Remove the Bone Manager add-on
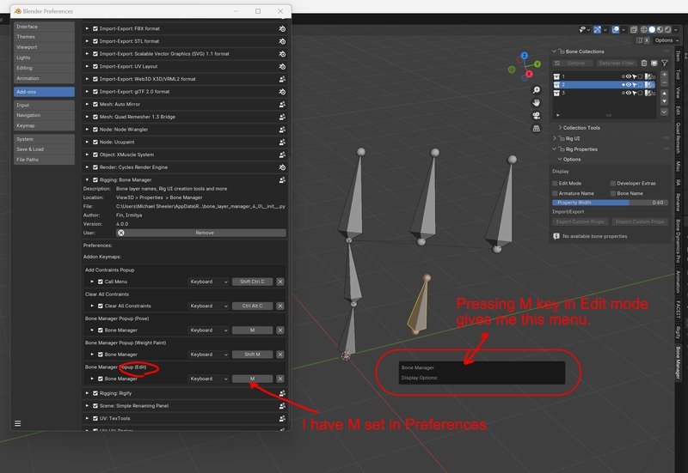The image size is (688, 473). click(x=201, y=233)
